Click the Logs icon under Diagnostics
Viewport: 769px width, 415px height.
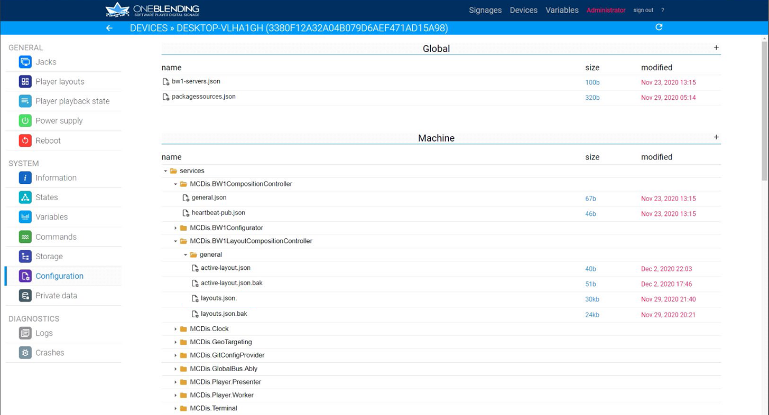click(x=25, y=333)
